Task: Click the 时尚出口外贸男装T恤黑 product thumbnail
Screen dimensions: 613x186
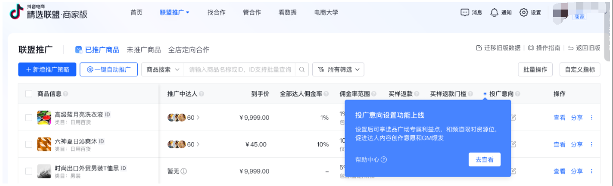Action: click(x=44, y=171)
